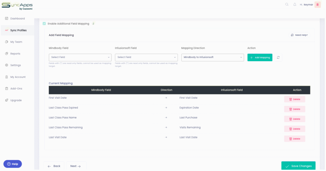Image resolution: width=326 pixels, height=171 pixels.
Task: Open Mapping Direction dropdown
Action: 213,57
